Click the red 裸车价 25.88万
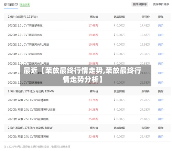The width and height of the screenshot is (172, 151). 93,119
